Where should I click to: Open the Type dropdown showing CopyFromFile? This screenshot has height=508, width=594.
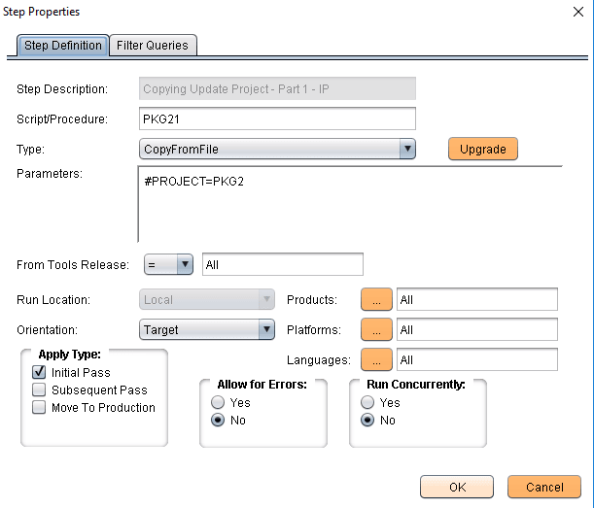point(277,149)
